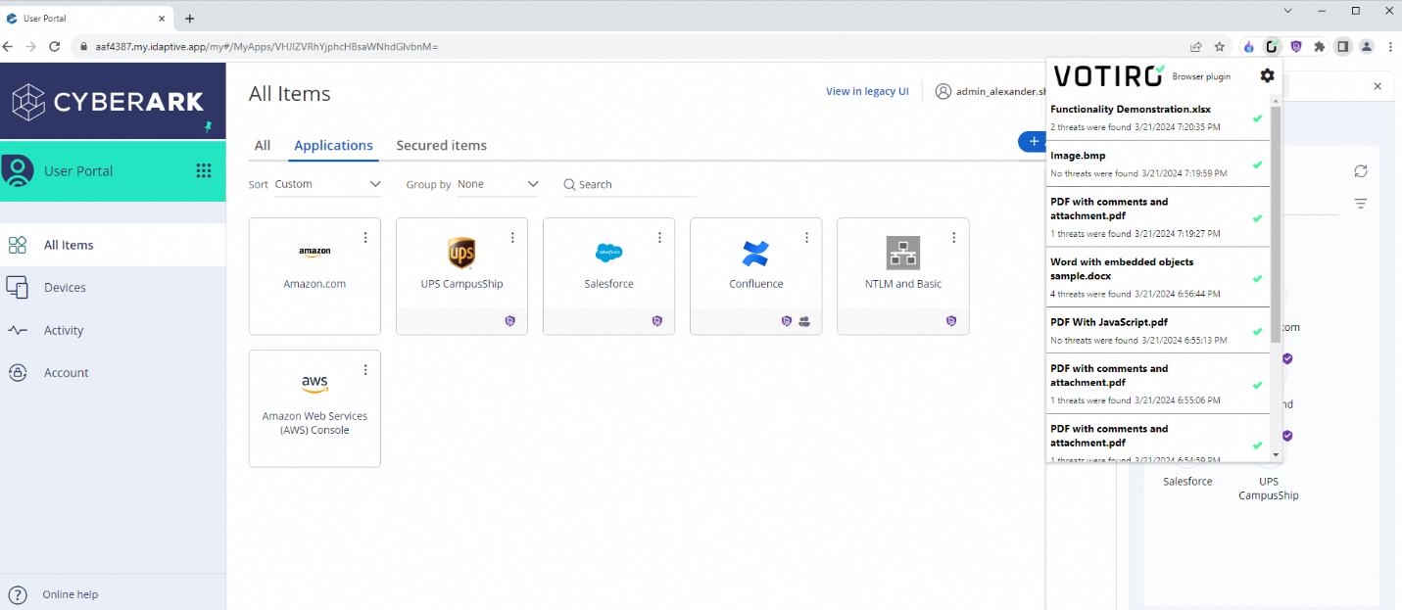Toggle the browser side panel
Screen dimensions: 1402x610
coord(1343,46)
